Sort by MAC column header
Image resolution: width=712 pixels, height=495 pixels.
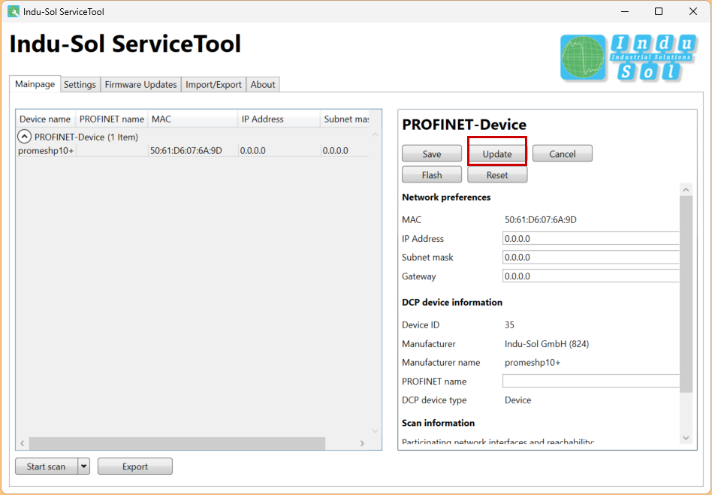[x=193, y=119]
